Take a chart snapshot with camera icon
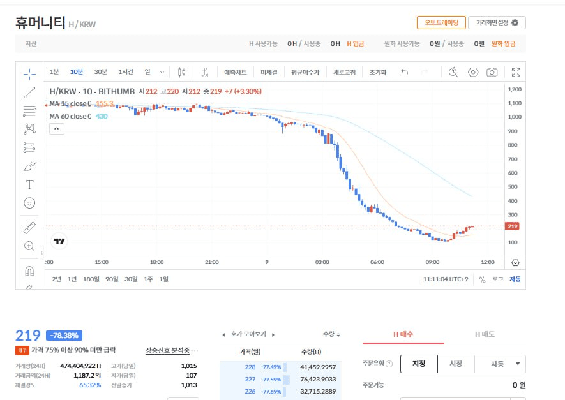This screenshot has width=565, height=400. [x=492, y=72]
